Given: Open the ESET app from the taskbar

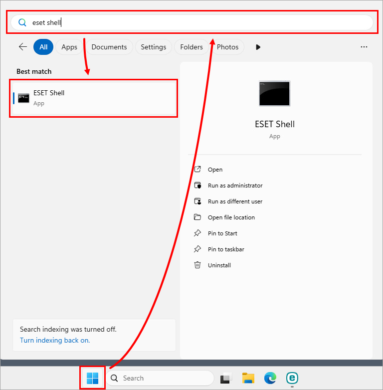Looking at the screenshot, I should (x=292, y=378).
